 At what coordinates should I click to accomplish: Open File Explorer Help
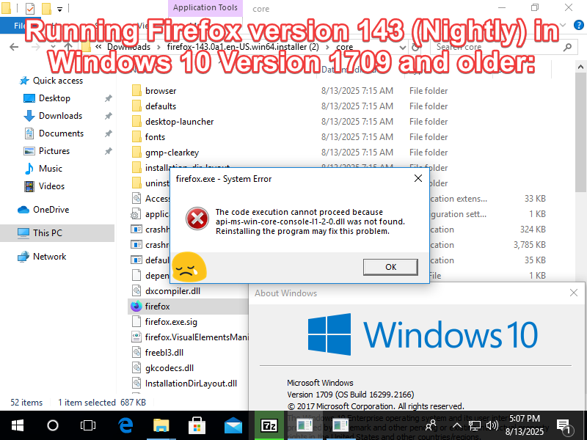tap(578, 25)
